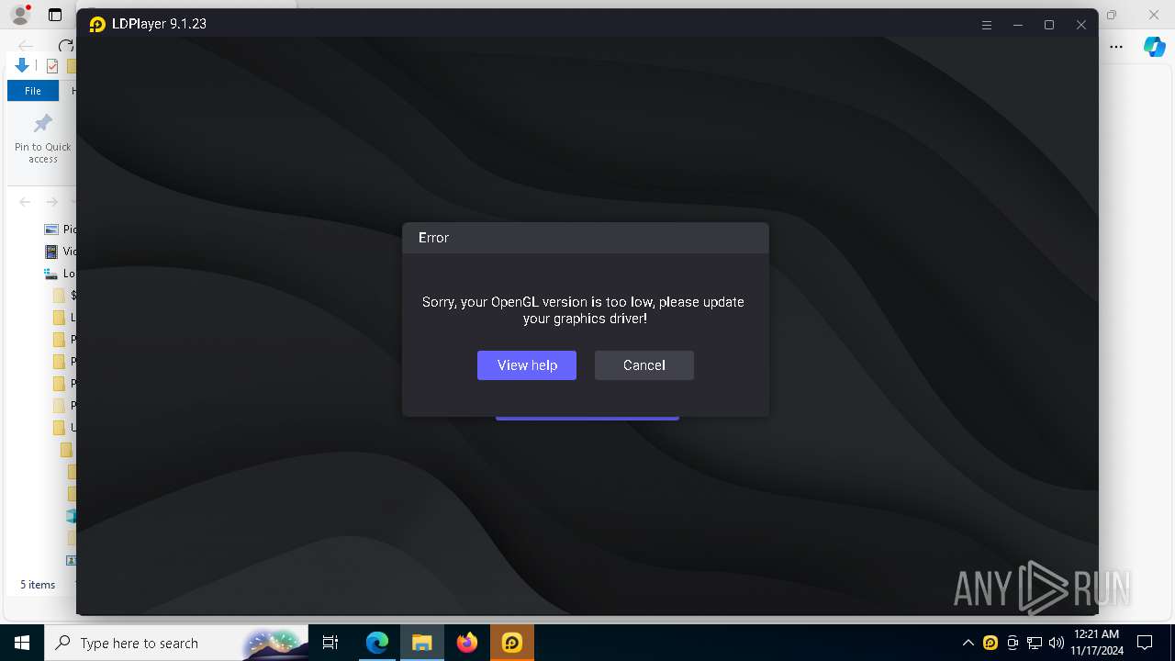The image size is (1175, 661).
Task: Close the background browser window
Action: 1154,15
